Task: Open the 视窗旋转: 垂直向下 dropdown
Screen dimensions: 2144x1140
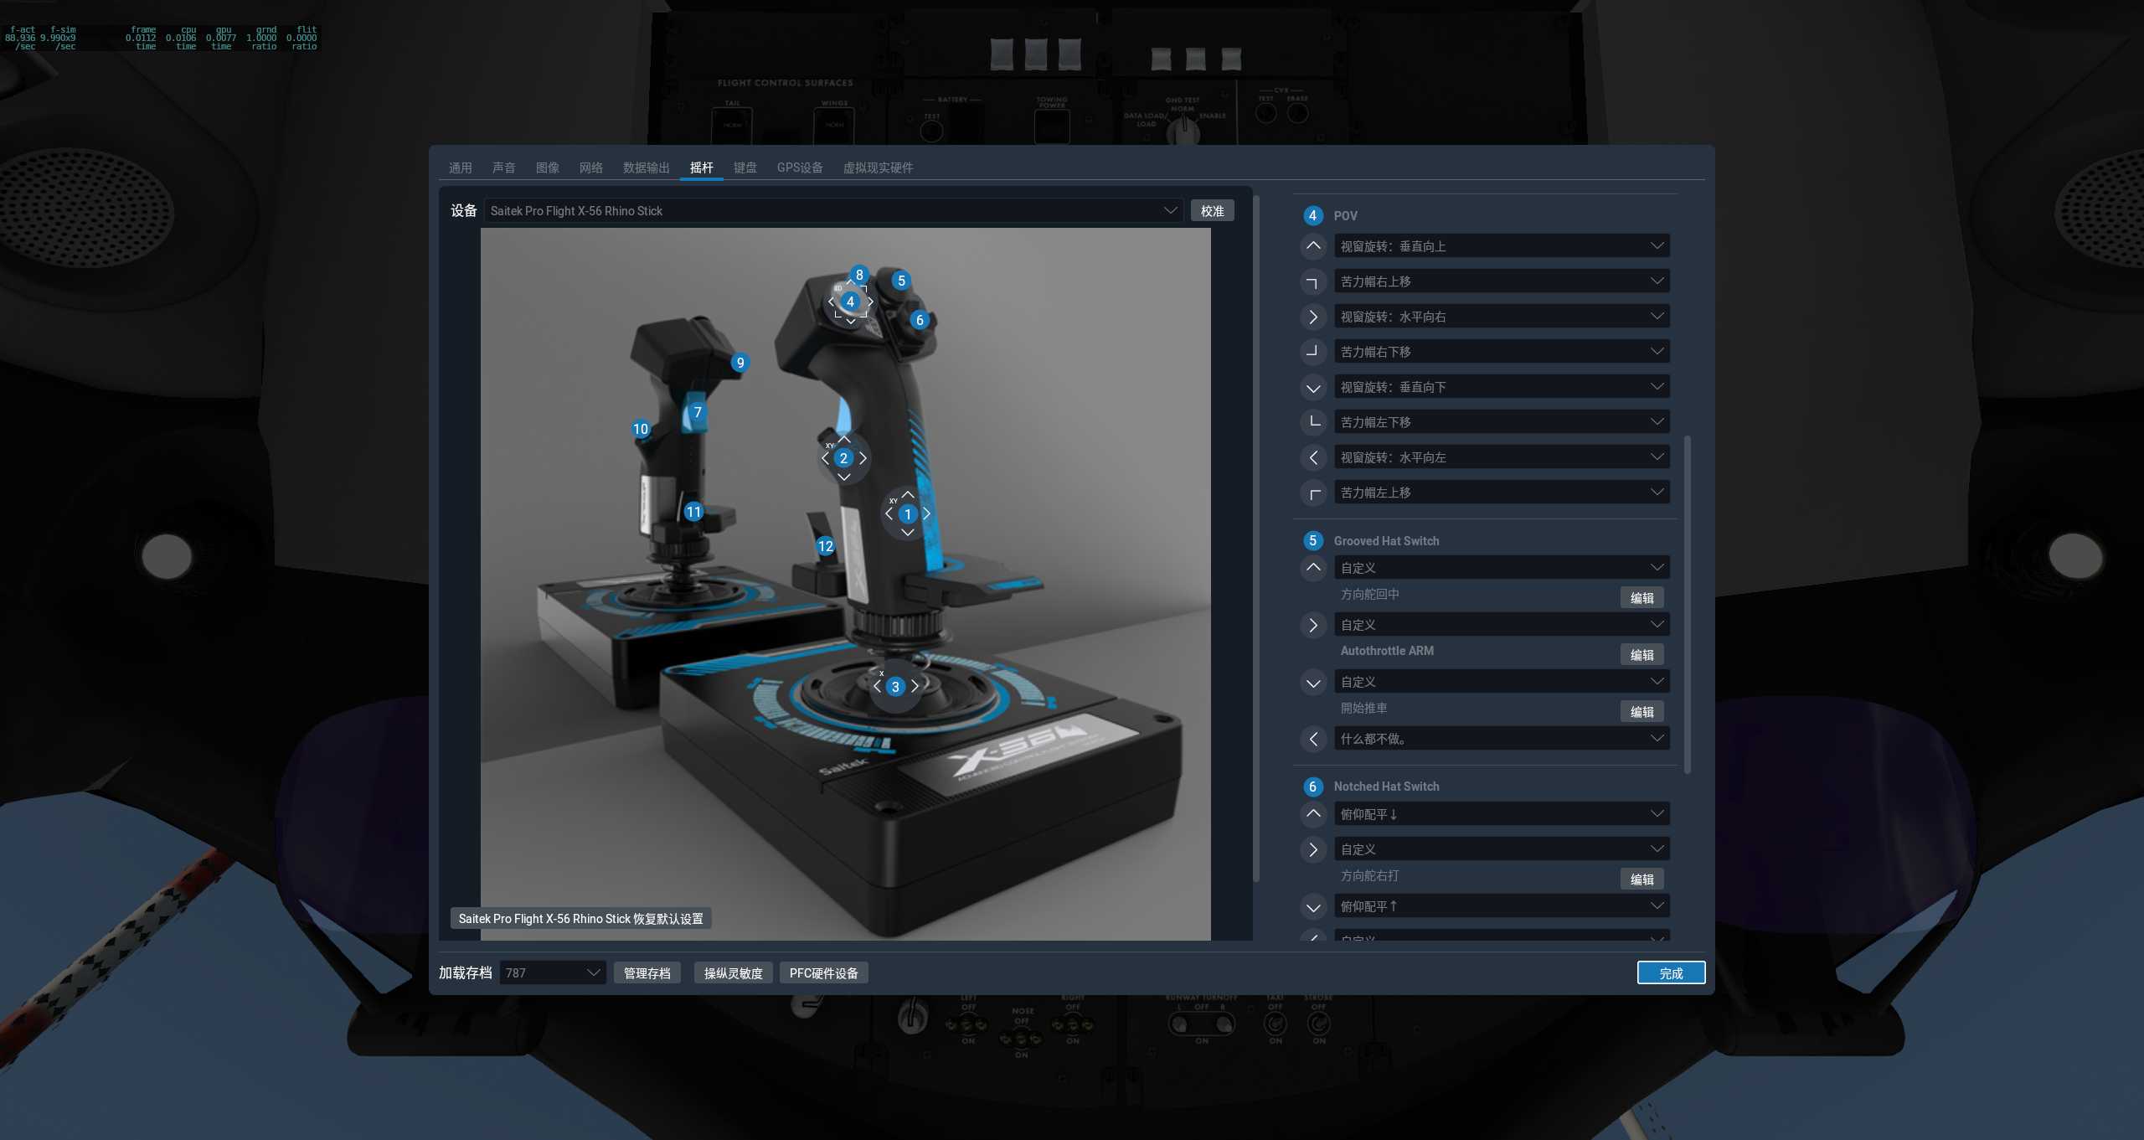Action: (x=1502, y=386)
